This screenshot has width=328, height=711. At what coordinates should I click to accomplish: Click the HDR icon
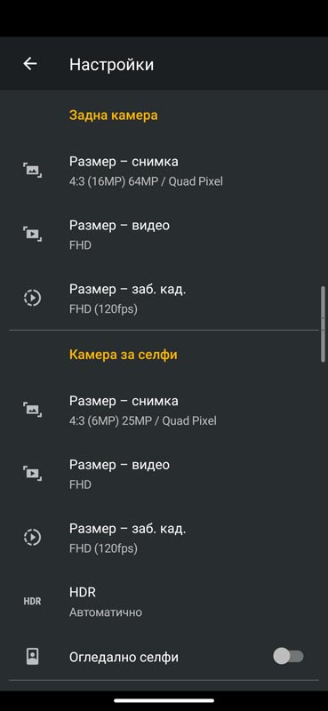click(x=32, y=602)
